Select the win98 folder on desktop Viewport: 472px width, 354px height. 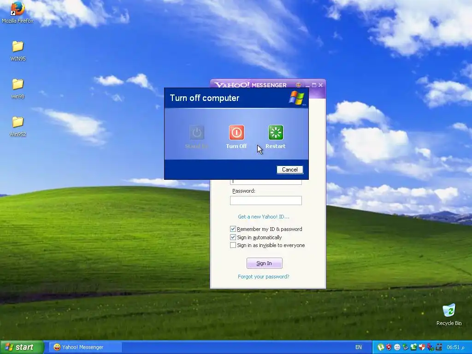[18, 88]
